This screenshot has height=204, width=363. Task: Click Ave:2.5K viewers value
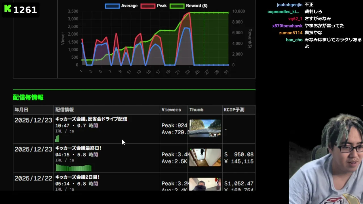(174, 161)
